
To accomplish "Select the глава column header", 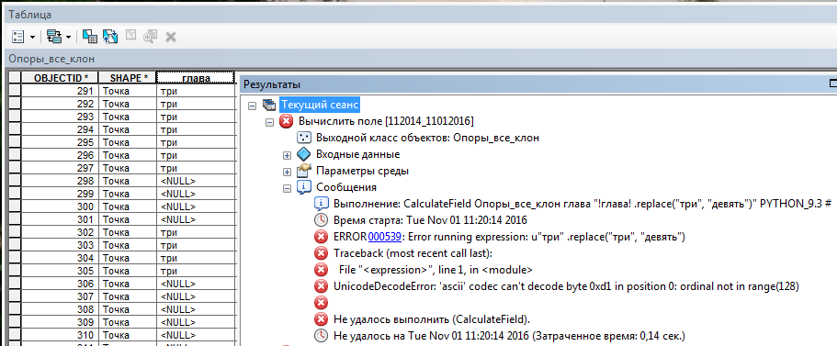I will 196,78.
